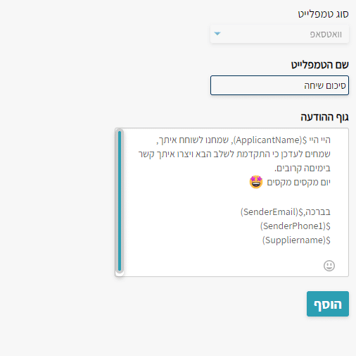The image size is (356, 356).
Task: Open the וואטסאפ template type combo box
Action: pos(279,35)
